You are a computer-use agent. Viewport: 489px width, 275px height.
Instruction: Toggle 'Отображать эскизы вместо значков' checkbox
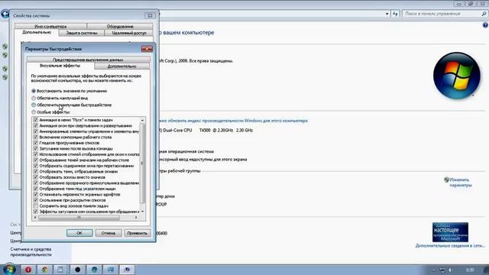tap(36, 177)
